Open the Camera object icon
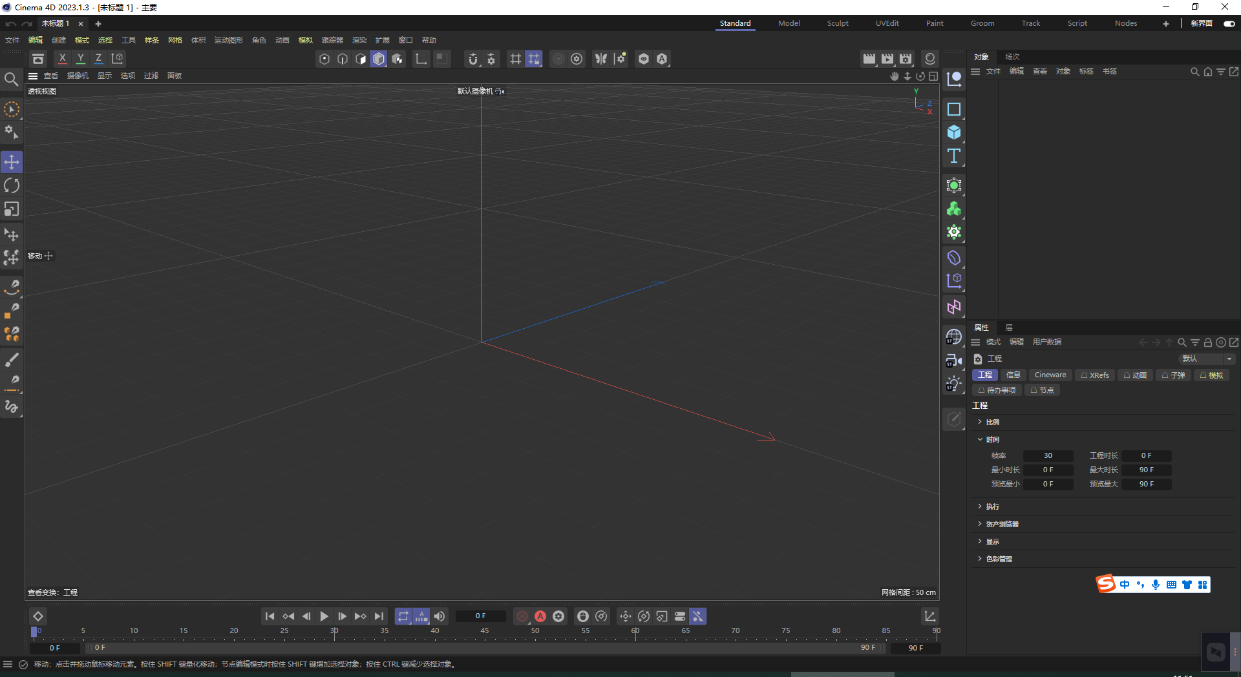Screen dimensions: 1241x677 953,360
